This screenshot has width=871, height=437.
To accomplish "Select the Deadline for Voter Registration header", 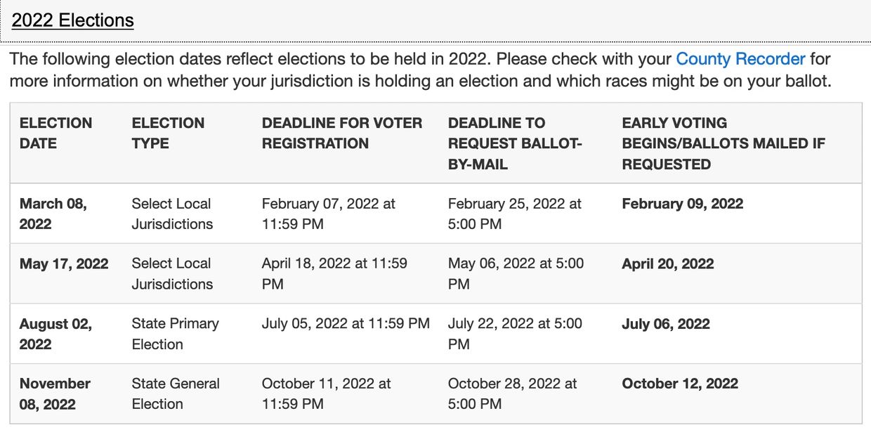I will point(341,133).
